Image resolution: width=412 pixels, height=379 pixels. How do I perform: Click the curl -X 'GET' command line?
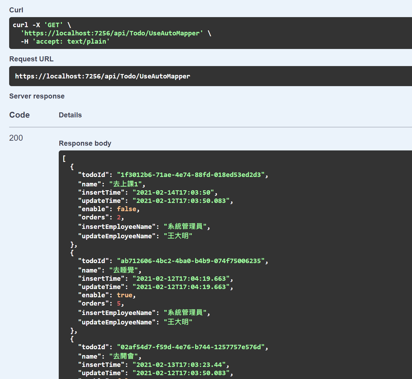[x=42, y=25]
